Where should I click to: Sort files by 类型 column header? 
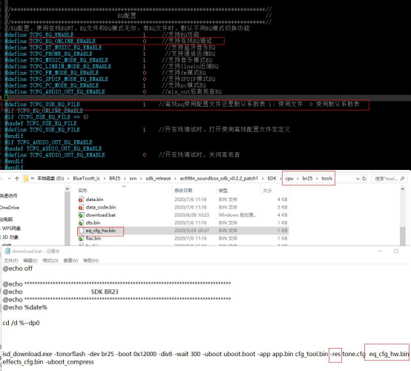point(223,191)
